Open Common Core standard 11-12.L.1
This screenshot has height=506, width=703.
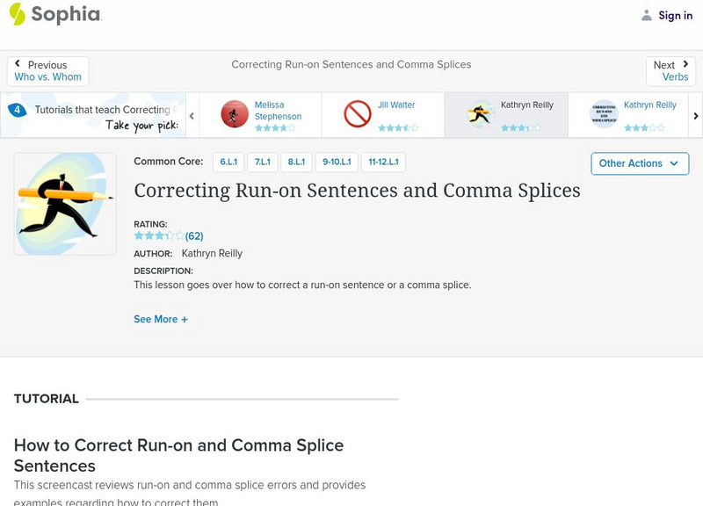(x=383, y=163)
